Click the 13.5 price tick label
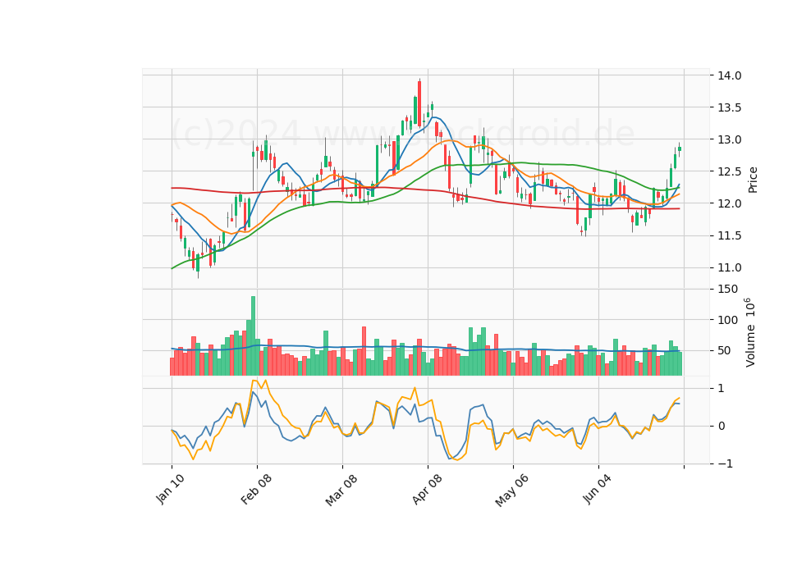The image size is (788, 566). tap(729, 108)
